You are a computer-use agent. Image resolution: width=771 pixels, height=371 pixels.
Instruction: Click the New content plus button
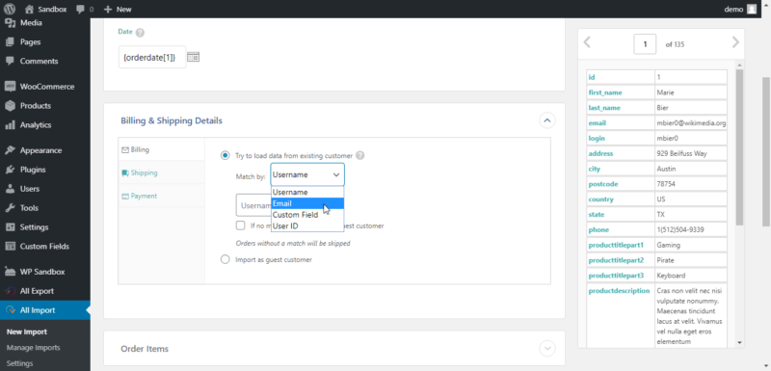[x=118, y=9]
